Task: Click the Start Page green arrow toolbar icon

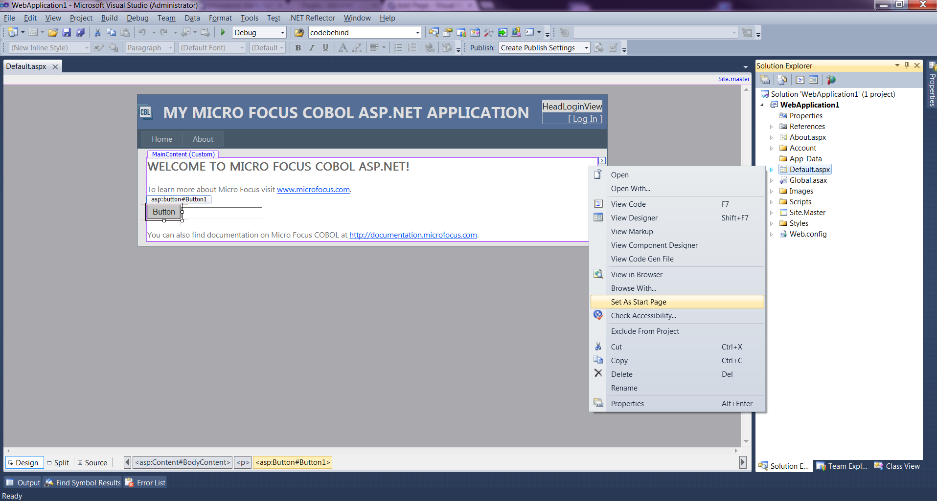Action: pyautogui.click(x=503, y=32)
